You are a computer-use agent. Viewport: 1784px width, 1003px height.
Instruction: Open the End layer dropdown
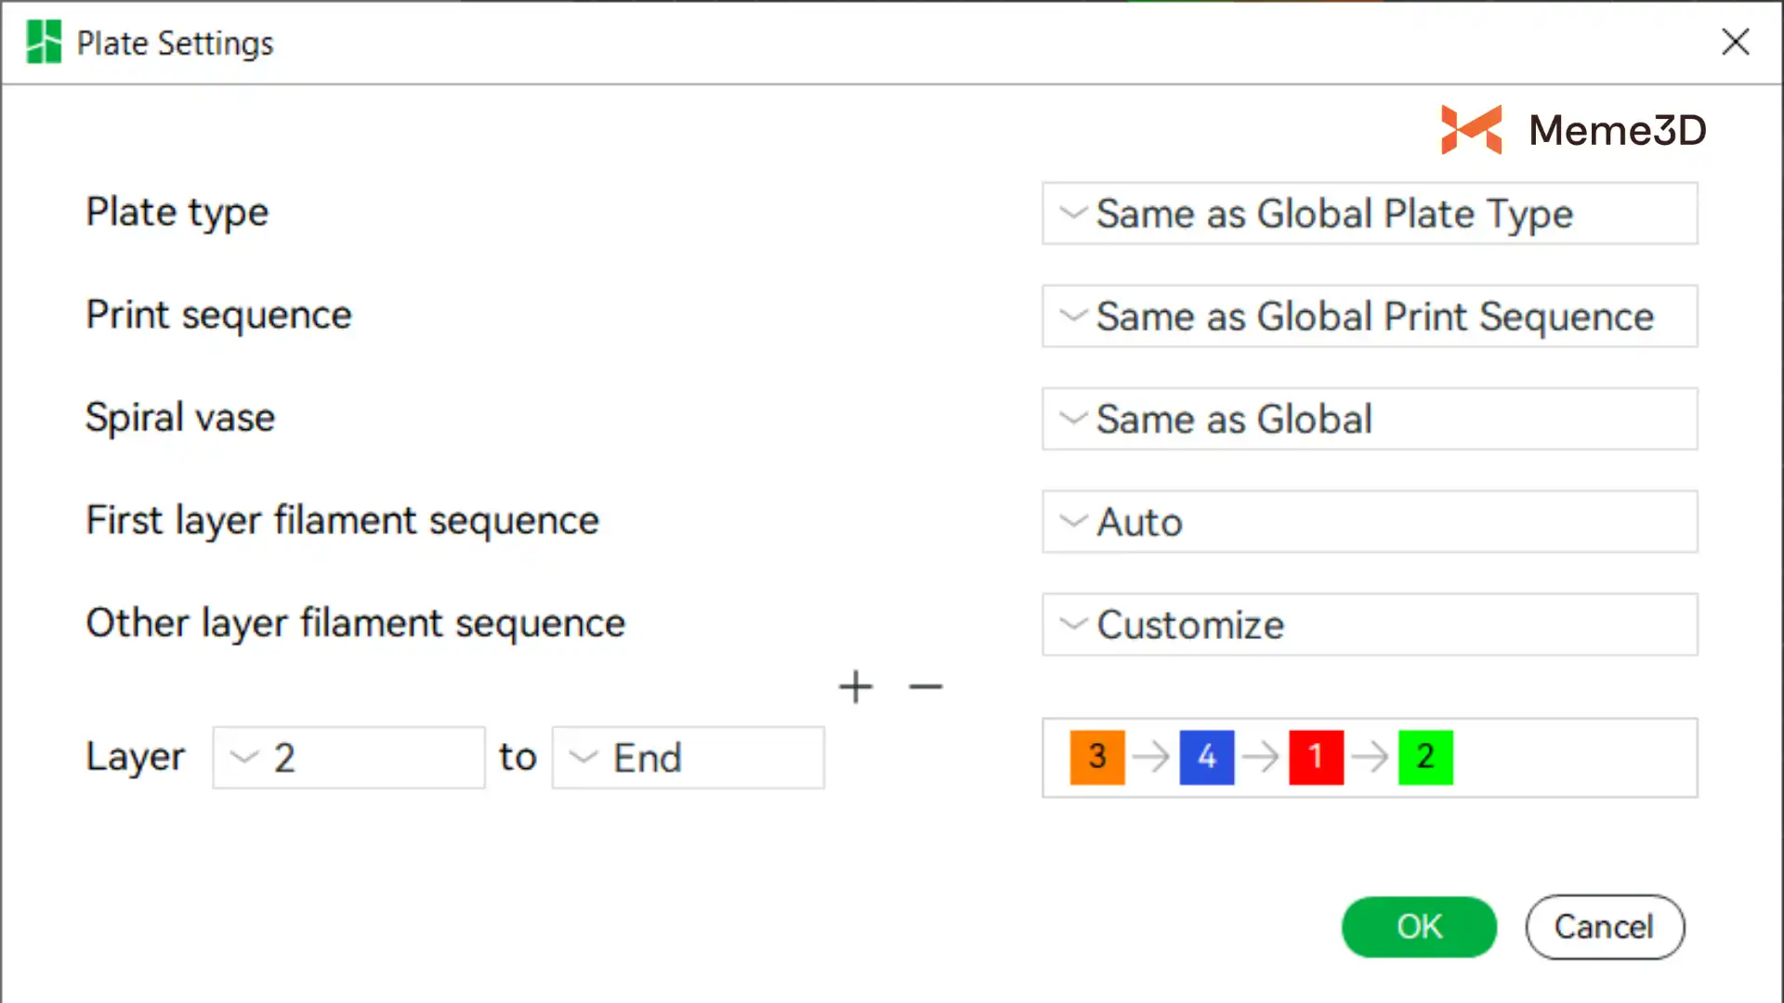688,758
